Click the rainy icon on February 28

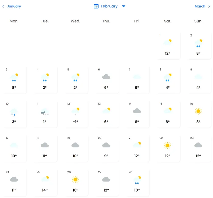[x=137, y=180]
